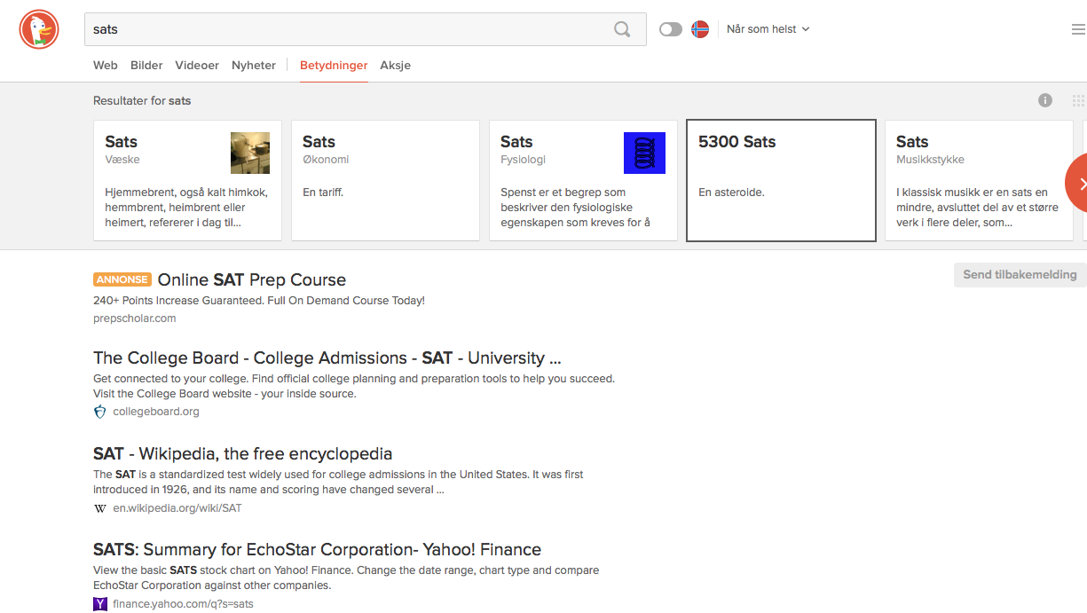This screenshot has height=613, width=1087.
Task: Open the Sats Fysiologi card title
Action: click(516, 142)
